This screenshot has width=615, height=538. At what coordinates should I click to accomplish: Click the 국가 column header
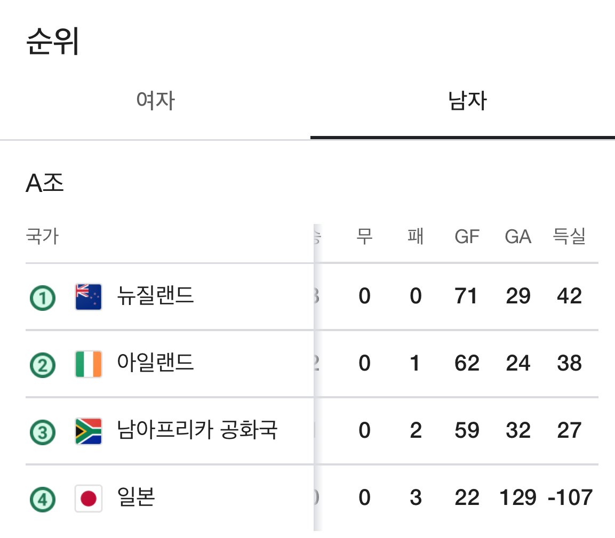pyautogui.click(x=42, y=236)
